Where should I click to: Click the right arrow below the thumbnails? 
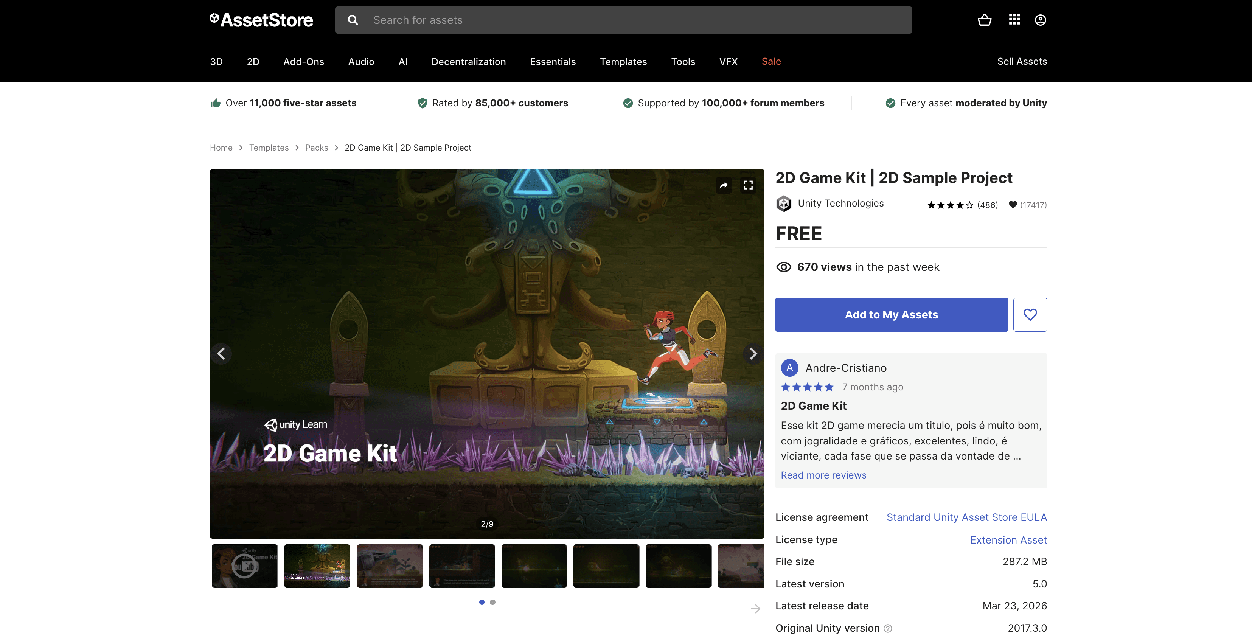point(755,609)
